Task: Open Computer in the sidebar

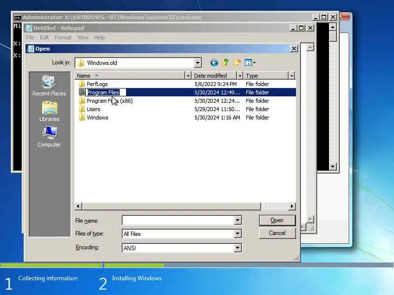Action: [49, 137]
